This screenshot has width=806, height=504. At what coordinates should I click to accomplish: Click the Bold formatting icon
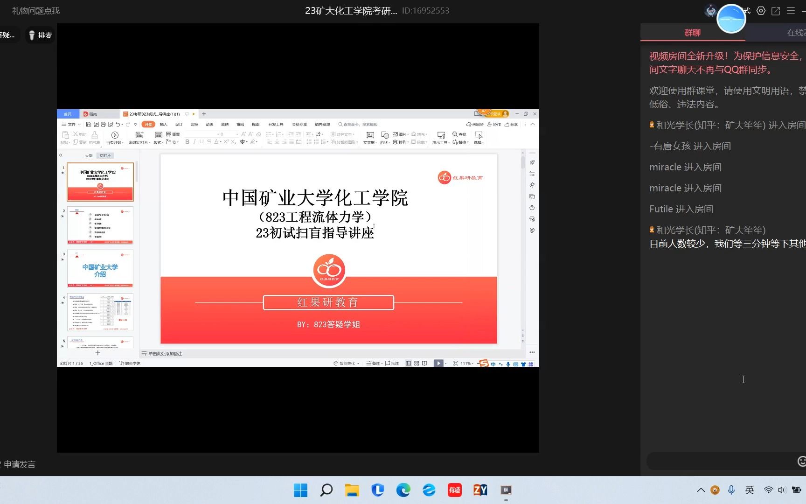tap(188, 142)
